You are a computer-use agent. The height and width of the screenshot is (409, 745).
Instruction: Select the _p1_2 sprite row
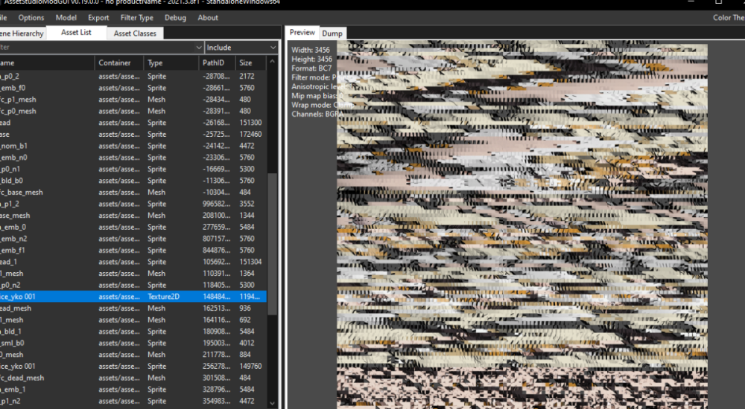[x=133, y=204]
